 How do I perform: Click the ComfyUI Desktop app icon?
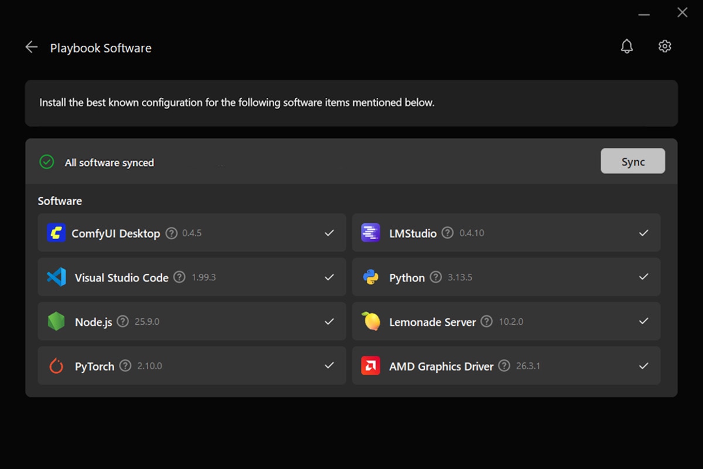(56, 233)
